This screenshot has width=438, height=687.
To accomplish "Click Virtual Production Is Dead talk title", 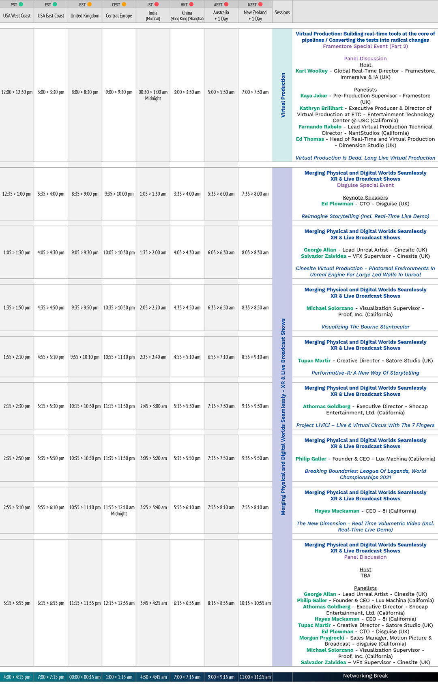I will pyautogui.click(x=365, y=158).
